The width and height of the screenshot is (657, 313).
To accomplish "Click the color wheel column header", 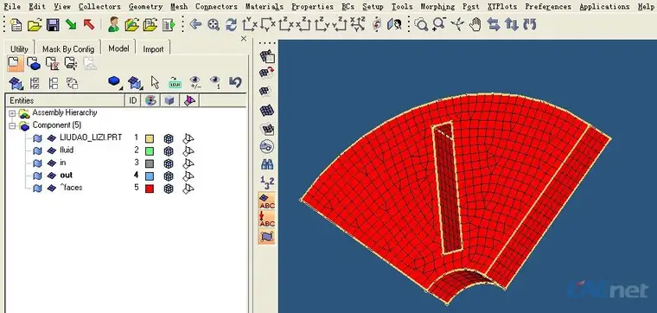I will click(x=150, y=100).
